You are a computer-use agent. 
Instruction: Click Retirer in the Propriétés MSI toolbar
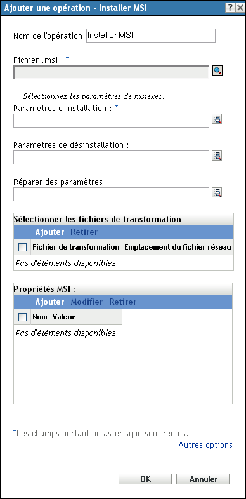click(x=122, y=302)
